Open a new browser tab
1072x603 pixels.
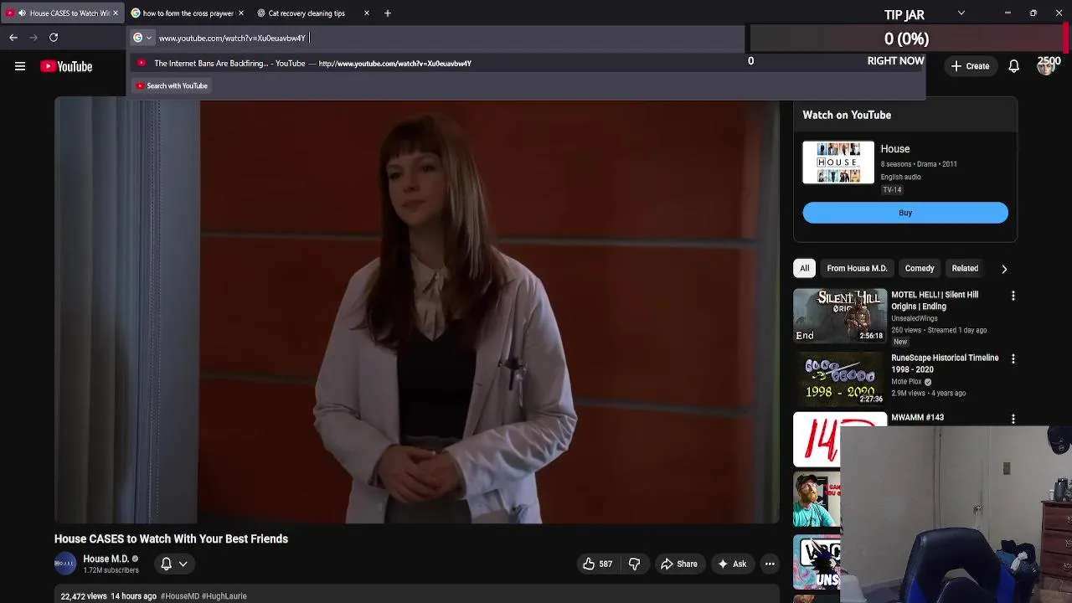(x=388, y=13)
